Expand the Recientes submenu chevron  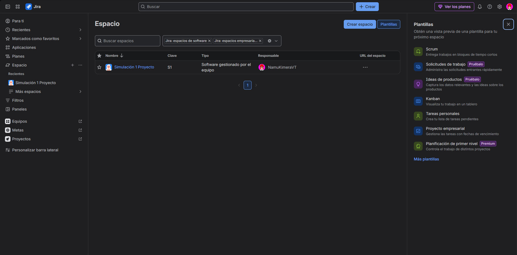(x=80, y=30)
